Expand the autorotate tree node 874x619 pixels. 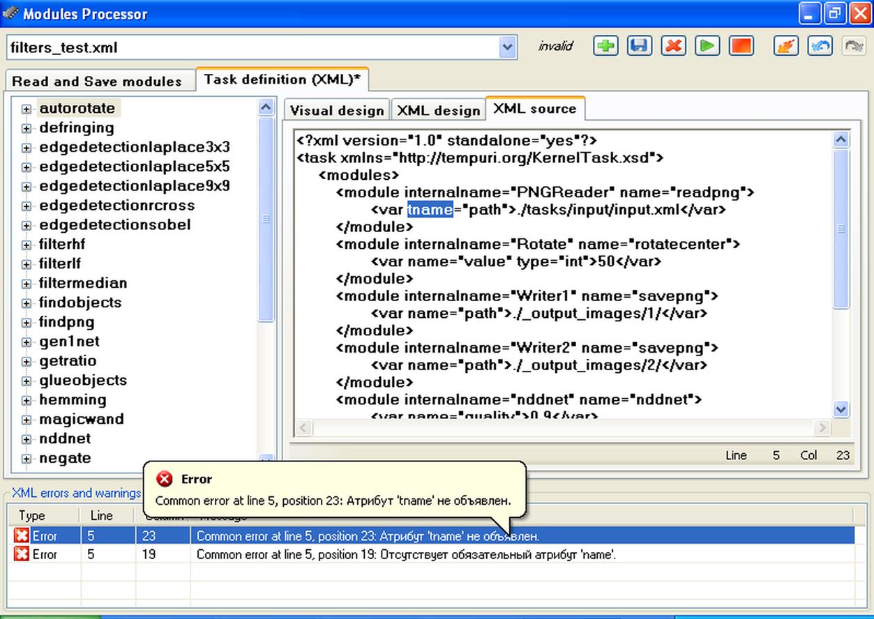[27, 109]
